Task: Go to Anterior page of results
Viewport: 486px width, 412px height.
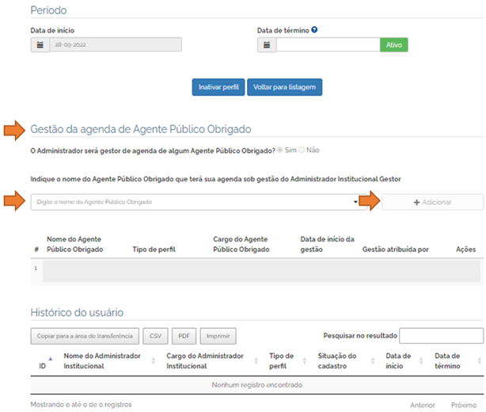Action: [422, 405]
